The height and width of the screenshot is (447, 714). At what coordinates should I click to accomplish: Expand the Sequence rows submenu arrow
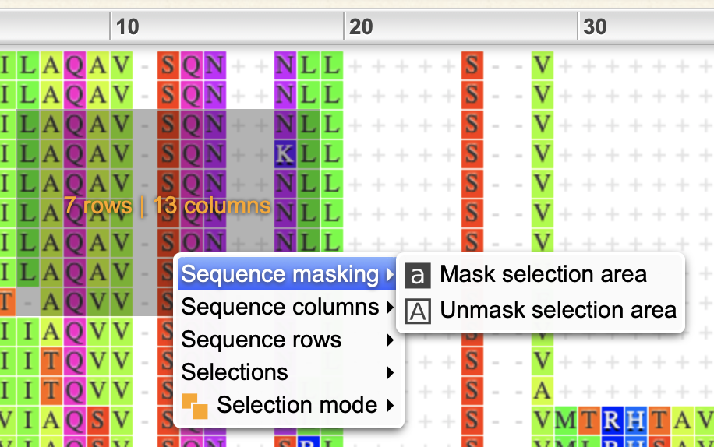click(x=390, y=340)
